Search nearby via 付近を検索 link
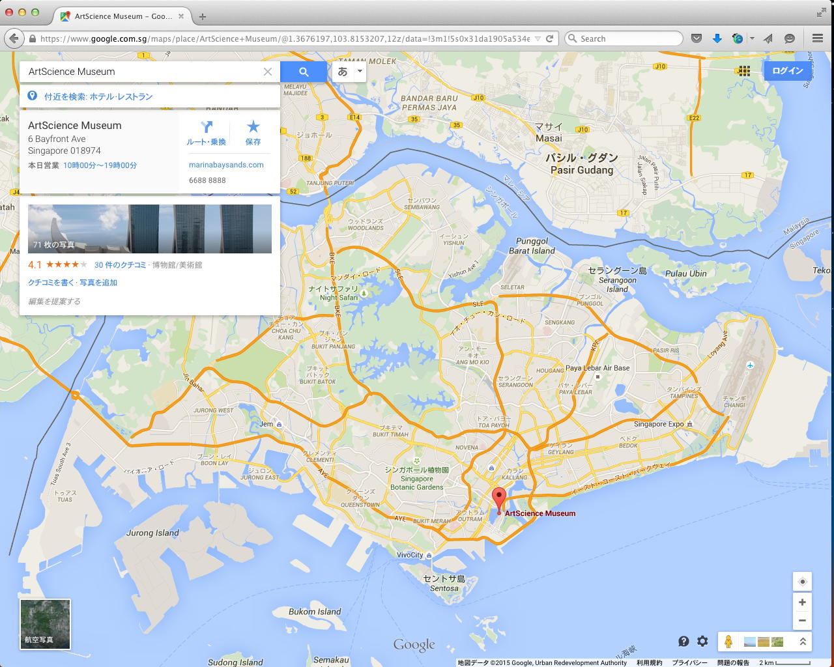Viewport: 834px width, 667px height. [98, 96]
